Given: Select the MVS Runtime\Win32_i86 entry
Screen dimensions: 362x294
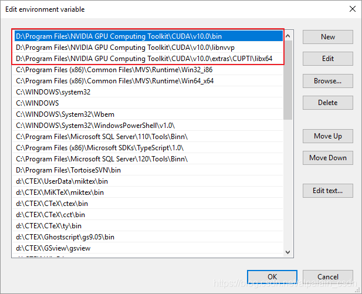Looking at the screenshot, I should coord(148,70).
